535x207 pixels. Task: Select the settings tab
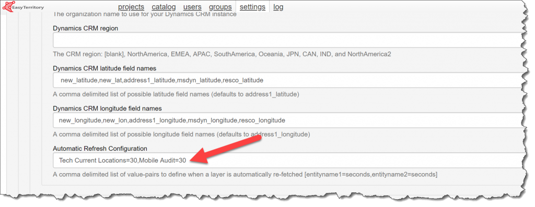tap(252, 7)
